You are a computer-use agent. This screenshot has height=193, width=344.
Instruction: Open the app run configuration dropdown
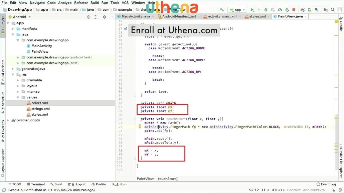tap(237, 10)
